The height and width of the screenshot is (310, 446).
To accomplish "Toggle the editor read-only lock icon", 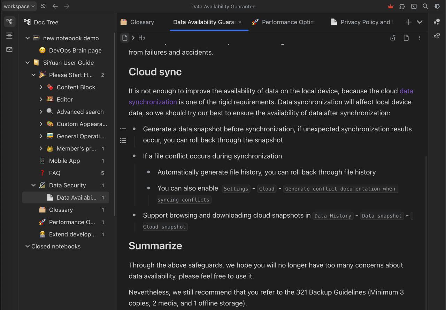I will click(x=393, y=38).
